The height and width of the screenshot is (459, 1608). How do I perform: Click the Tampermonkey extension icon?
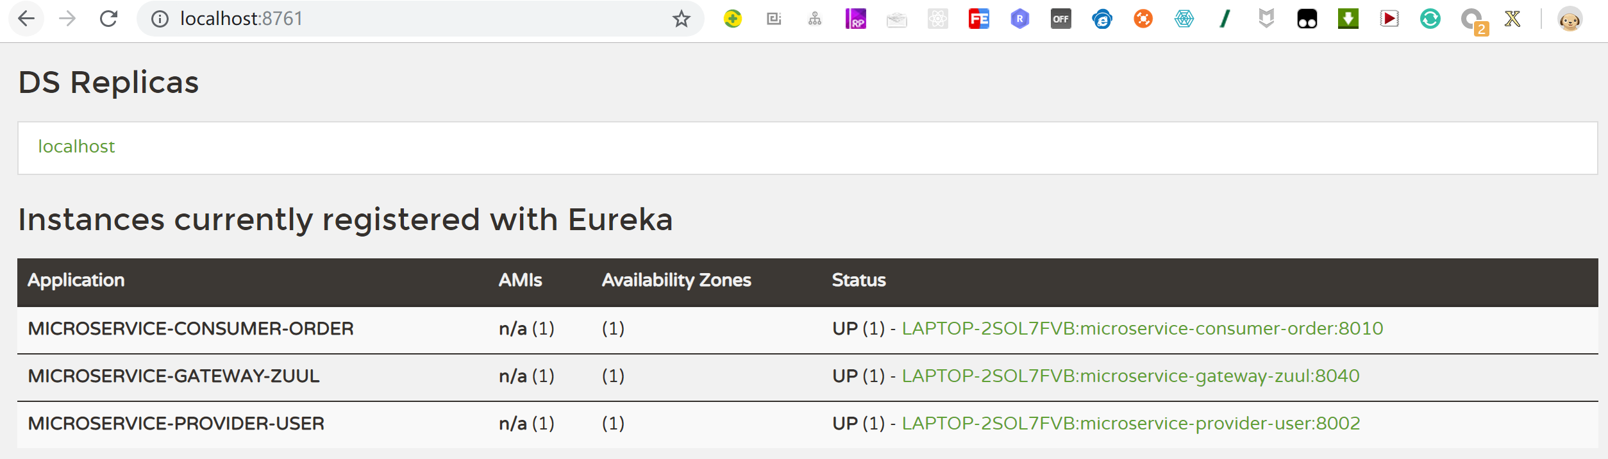[1307, 19]
